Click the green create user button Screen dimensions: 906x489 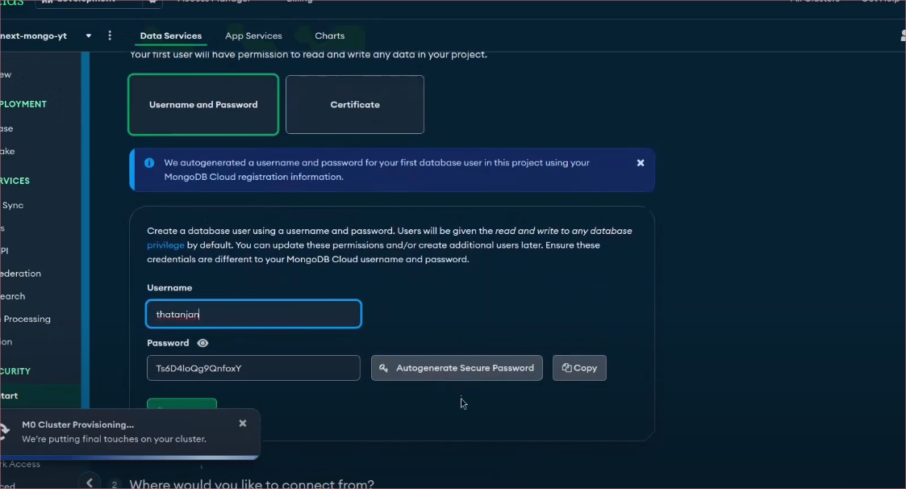(182, 404)
